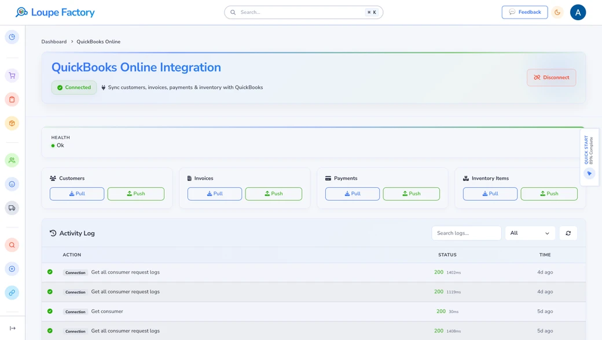
Task: Open the All filter dropdown
Action: [530, 233]
